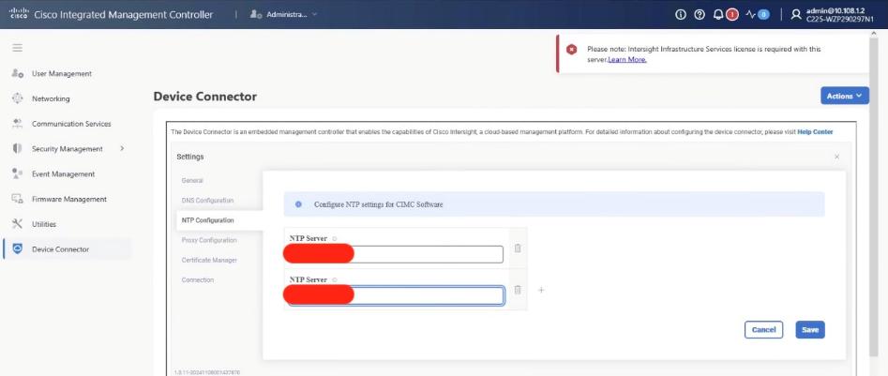Click the Cisco Integrated Management Controller title
888x376 pixels.
[x=124, y=15]
